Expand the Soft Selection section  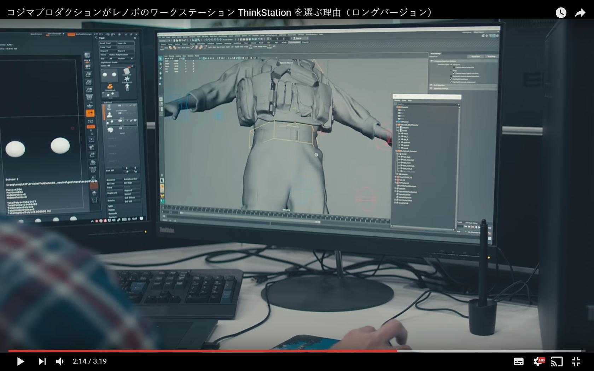(431, 85)
